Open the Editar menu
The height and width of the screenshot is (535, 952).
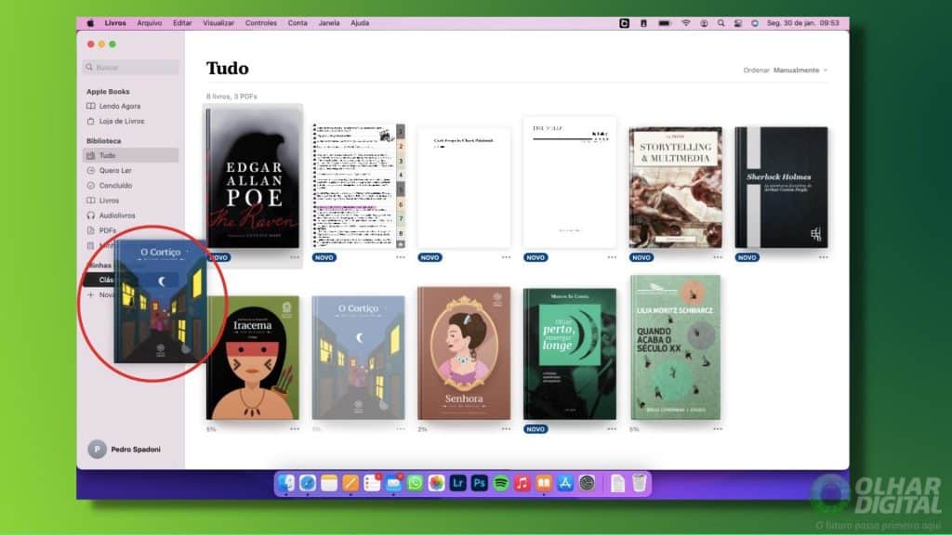pyautogui.click(x=182, y=23)
